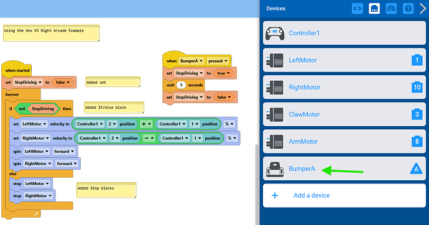Click the plus icon to add device
The width and height of the screenshot is (429, 225).
(x=275, y=195)
